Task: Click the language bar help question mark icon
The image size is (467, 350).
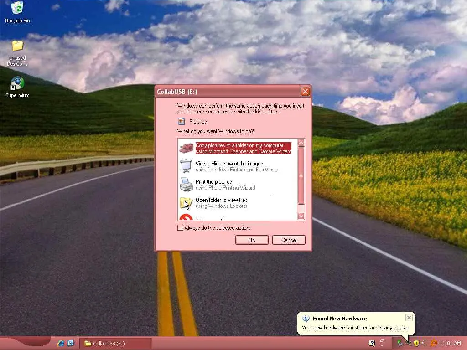Action: pyautogui.click(x=372, y=343)
